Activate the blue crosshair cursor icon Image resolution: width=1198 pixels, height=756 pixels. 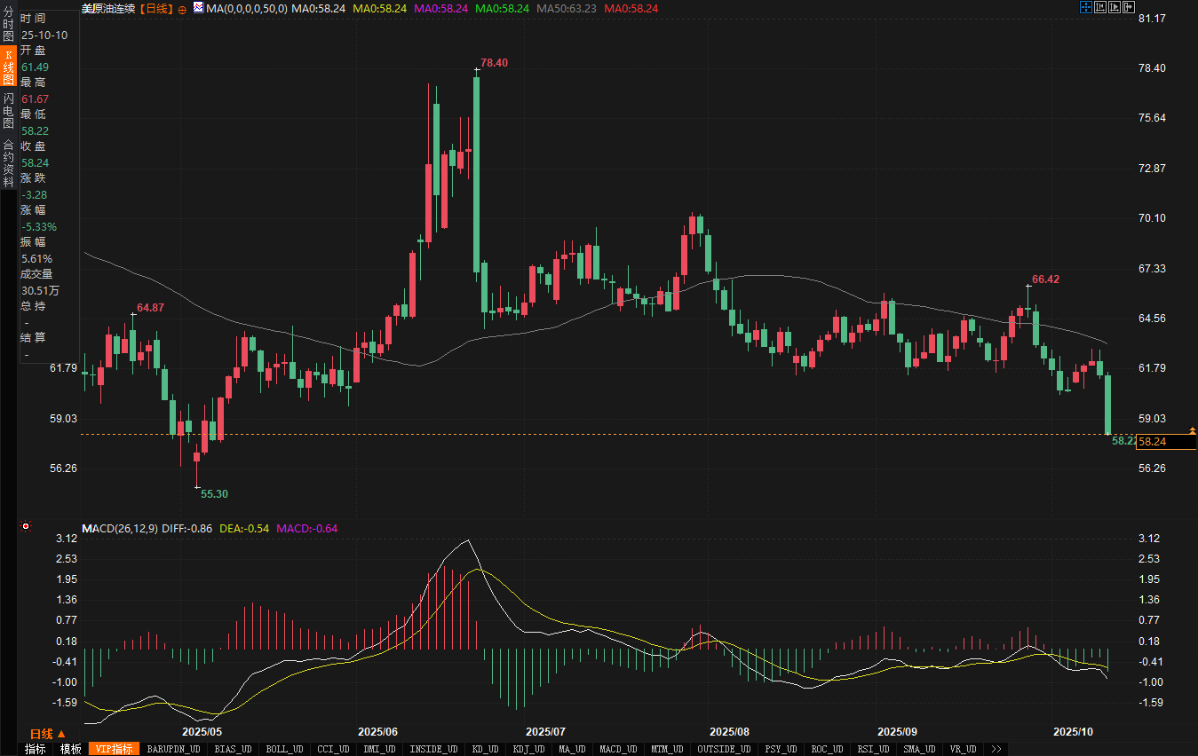point(1085,7)
